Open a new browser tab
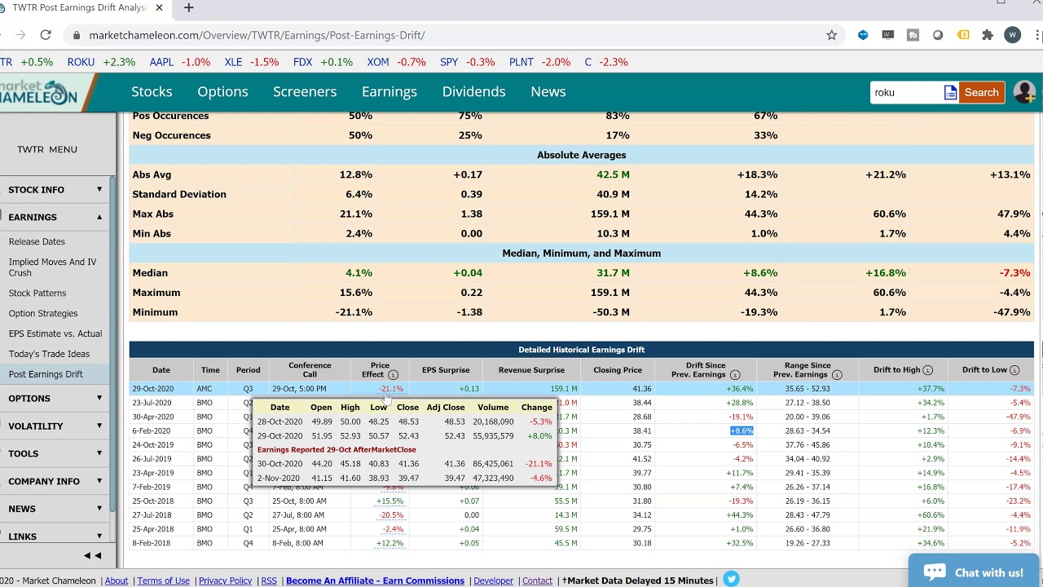This screenshot has height=587, width=1043. [x=189, y=8]
